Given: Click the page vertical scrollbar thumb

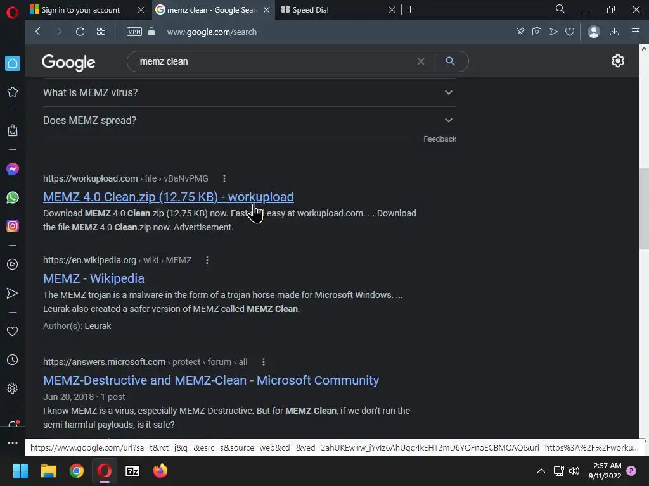Looking at the screenshot, I should pyautogui.click(x=644, y=209).
